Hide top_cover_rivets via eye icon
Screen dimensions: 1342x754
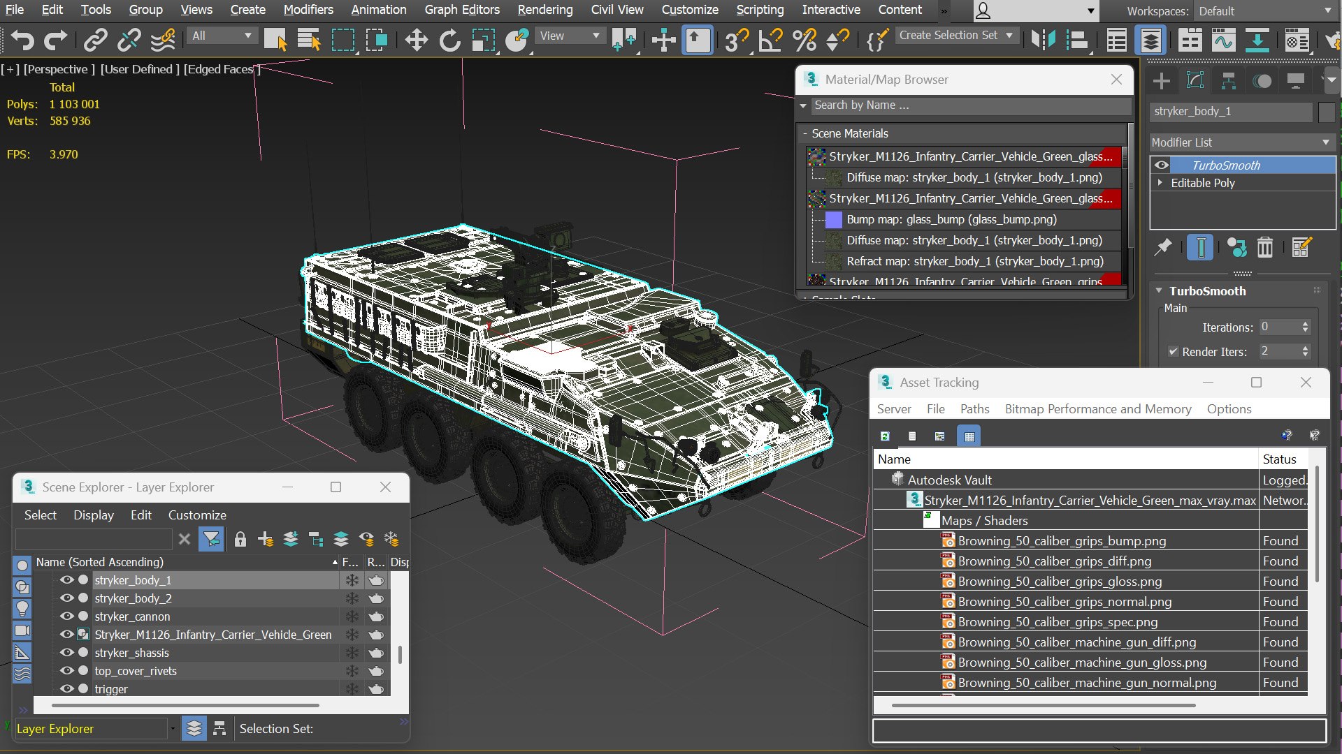coord(66,671)
